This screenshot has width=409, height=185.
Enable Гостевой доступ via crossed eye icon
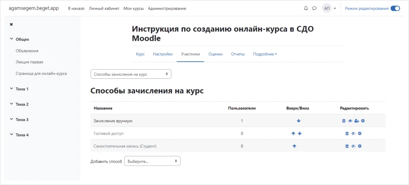[353, 133]
